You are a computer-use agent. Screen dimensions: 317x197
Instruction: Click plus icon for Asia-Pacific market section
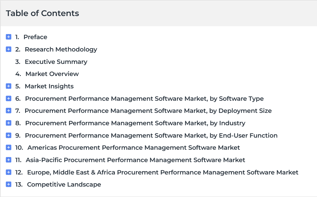[8, 160]
